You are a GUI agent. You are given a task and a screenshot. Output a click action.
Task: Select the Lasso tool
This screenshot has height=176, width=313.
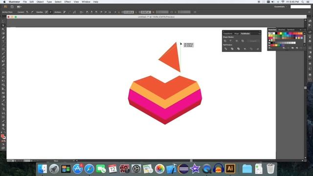[x=3, y=34]
